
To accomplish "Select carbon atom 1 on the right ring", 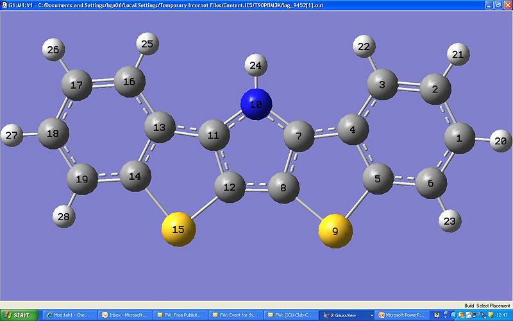I will click(x=459, y=137).
